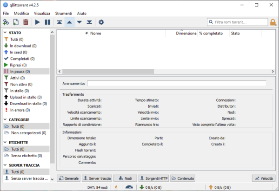The image size is (279, 191).
Task: Select Tutti (0) under CATEGORIE
Action: (27, 126)
